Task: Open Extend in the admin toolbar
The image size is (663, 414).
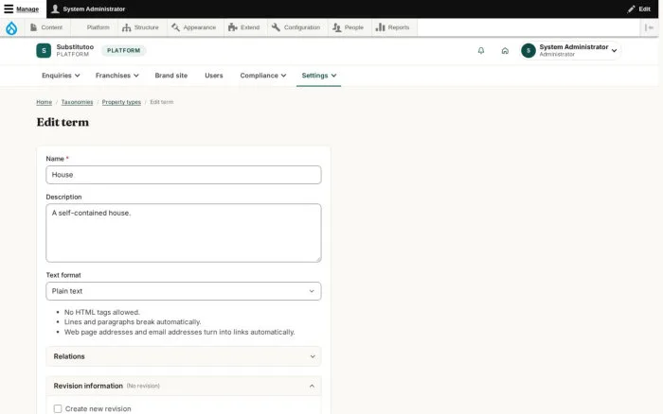Action: click(x=244, y=27)
